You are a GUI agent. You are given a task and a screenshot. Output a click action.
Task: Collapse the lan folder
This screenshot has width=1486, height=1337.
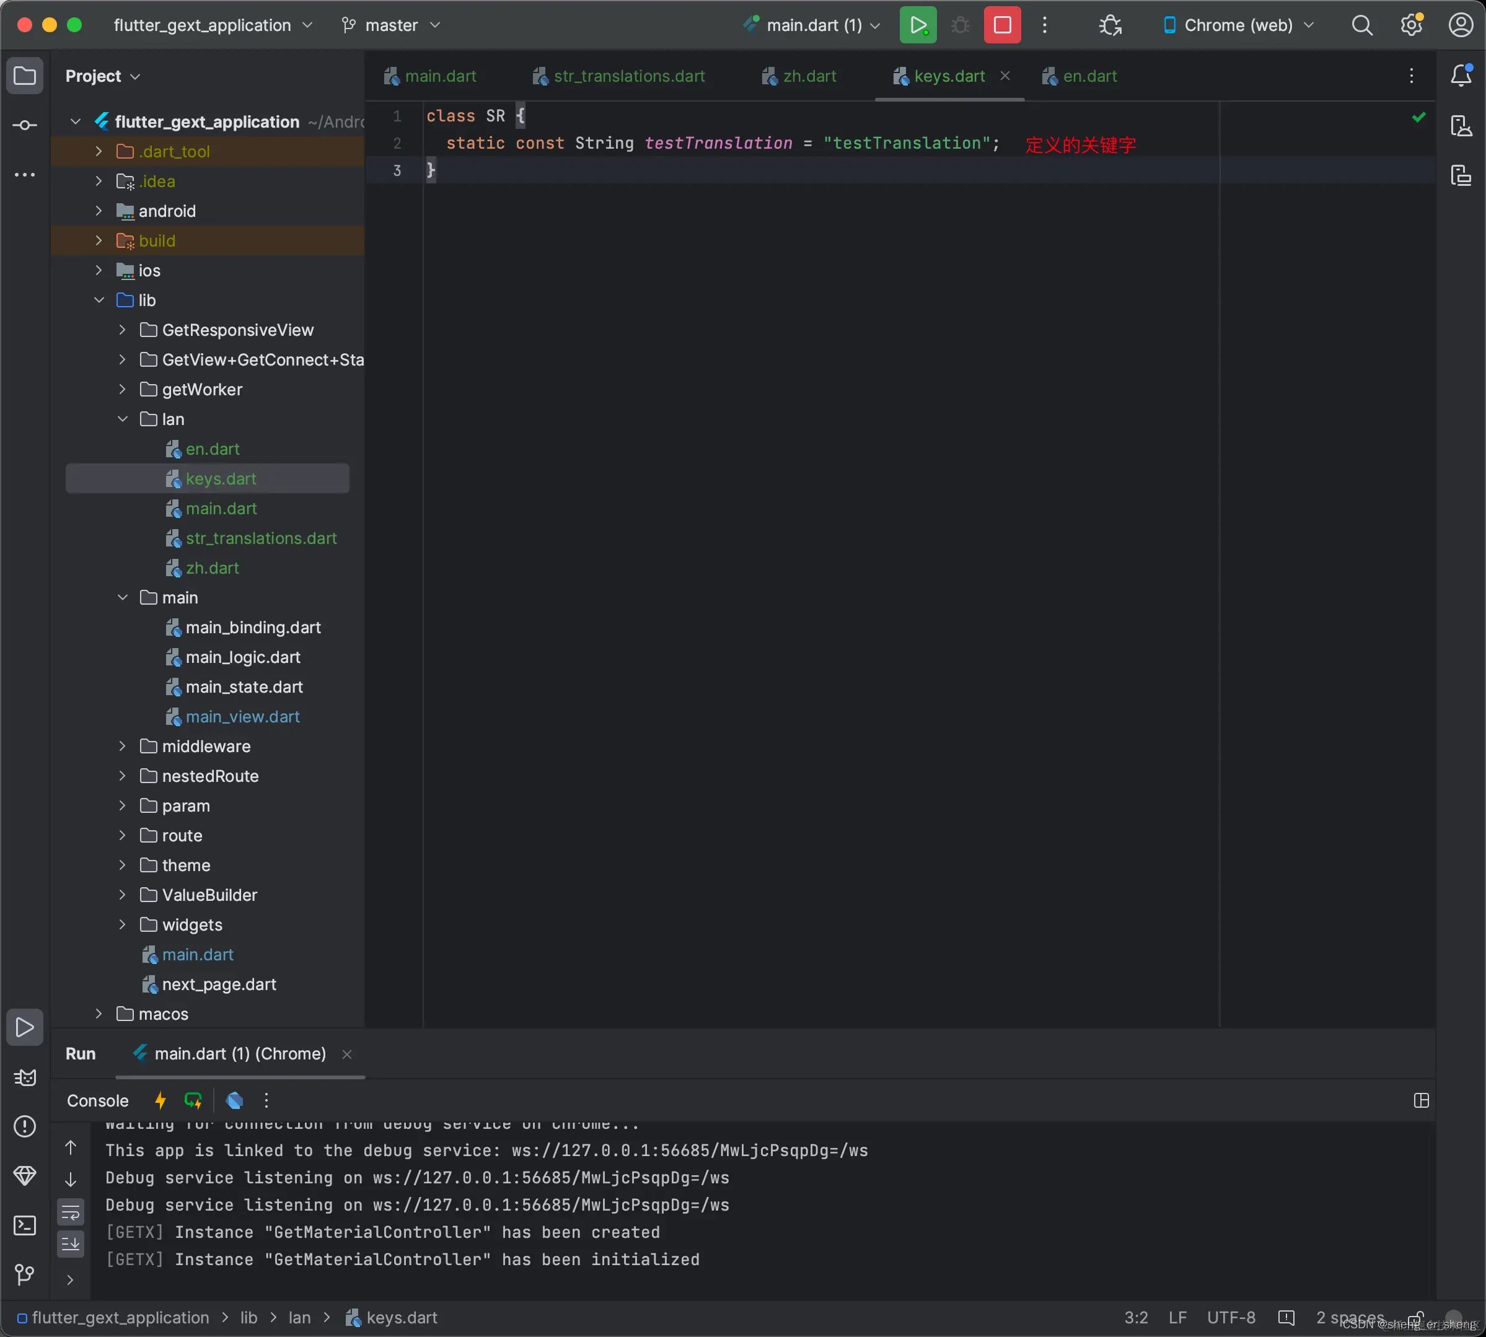tap(122, 419)
